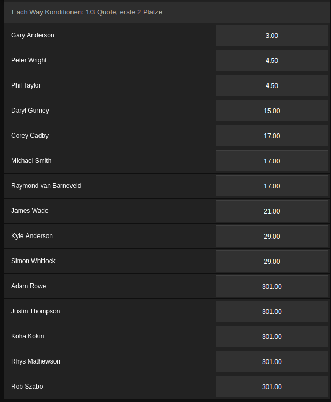Image resolution: width=331 pixels, height=402 pixels.
Task: Click Michael Smith's 17.00 odds button
Action: tap(272, 161)
